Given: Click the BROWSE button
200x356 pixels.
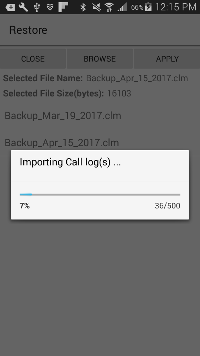Looking at the screenshot, I should [x=100, y=59].
